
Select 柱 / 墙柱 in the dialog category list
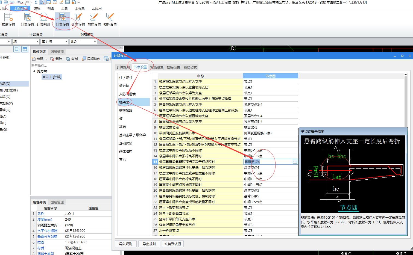(x=134, y=78)
